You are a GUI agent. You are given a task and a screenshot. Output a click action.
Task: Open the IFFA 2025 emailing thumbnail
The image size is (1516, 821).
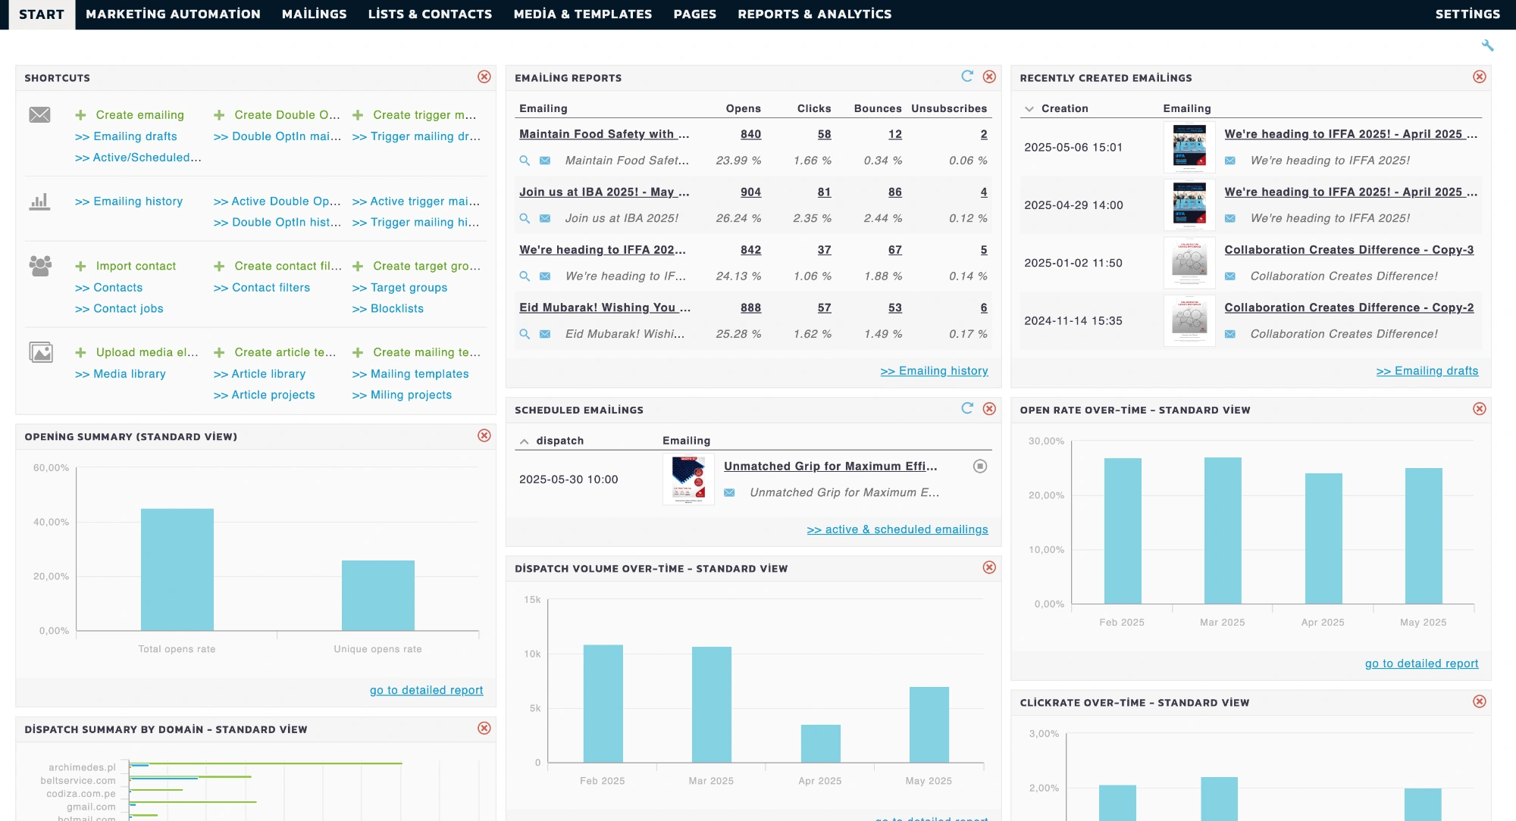tap(1189, 147)
